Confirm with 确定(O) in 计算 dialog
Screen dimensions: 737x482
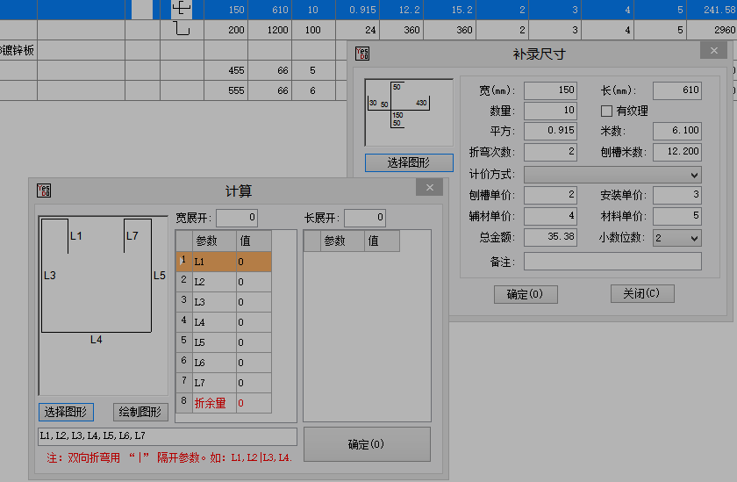point(367,444)
